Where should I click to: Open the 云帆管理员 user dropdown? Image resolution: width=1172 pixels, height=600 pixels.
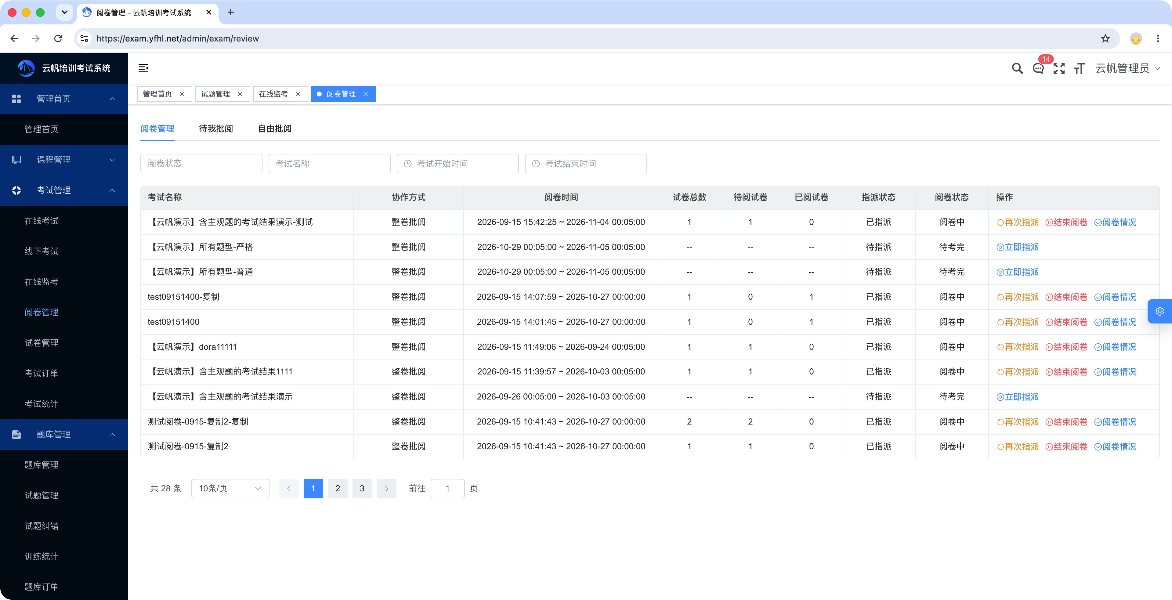(x=1127, y=68)
